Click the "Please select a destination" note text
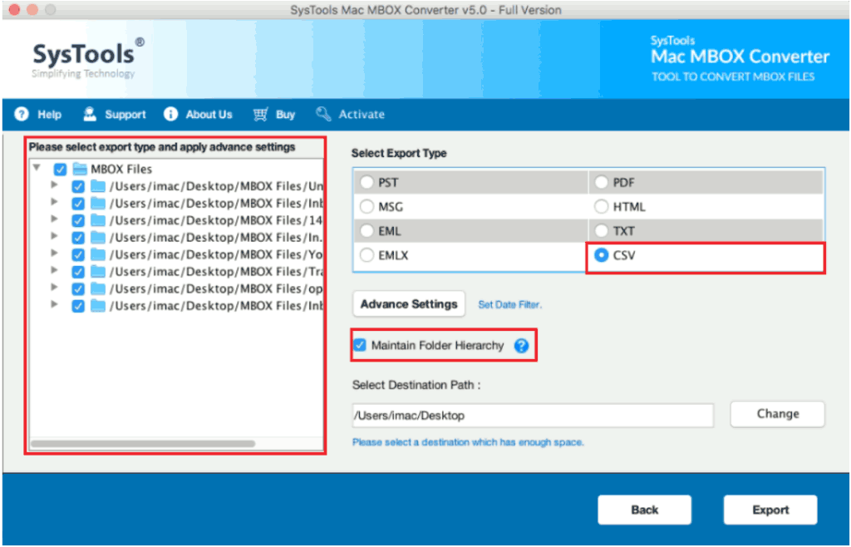The image size is (851, 547). pos(468,442)
